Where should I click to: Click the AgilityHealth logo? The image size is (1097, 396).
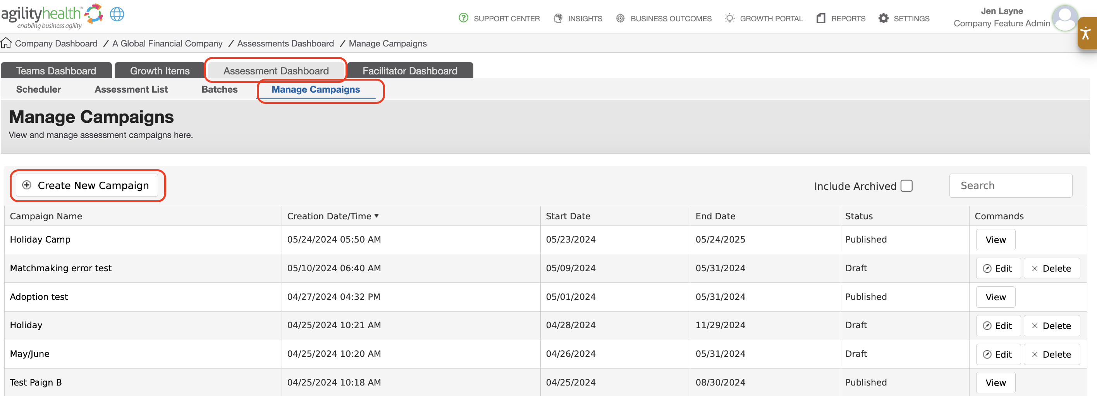(52, 16)
